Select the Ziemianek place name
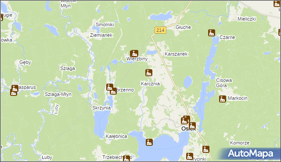 coord(101,35)
